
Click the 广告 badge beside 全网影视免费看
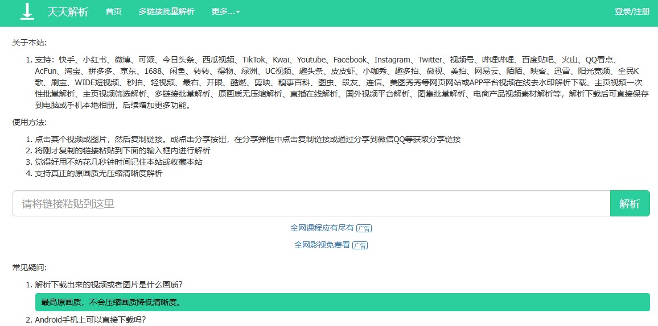pyautogui.click(x=360, y=245)
